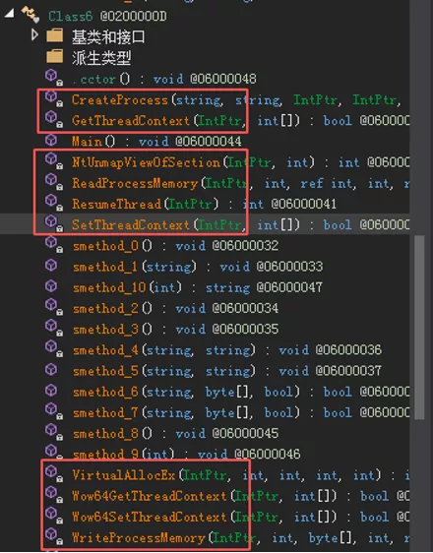Select the Wow64SetThreadContext method
The height and width of the screenshot is (553, 433).
(150, 517)
